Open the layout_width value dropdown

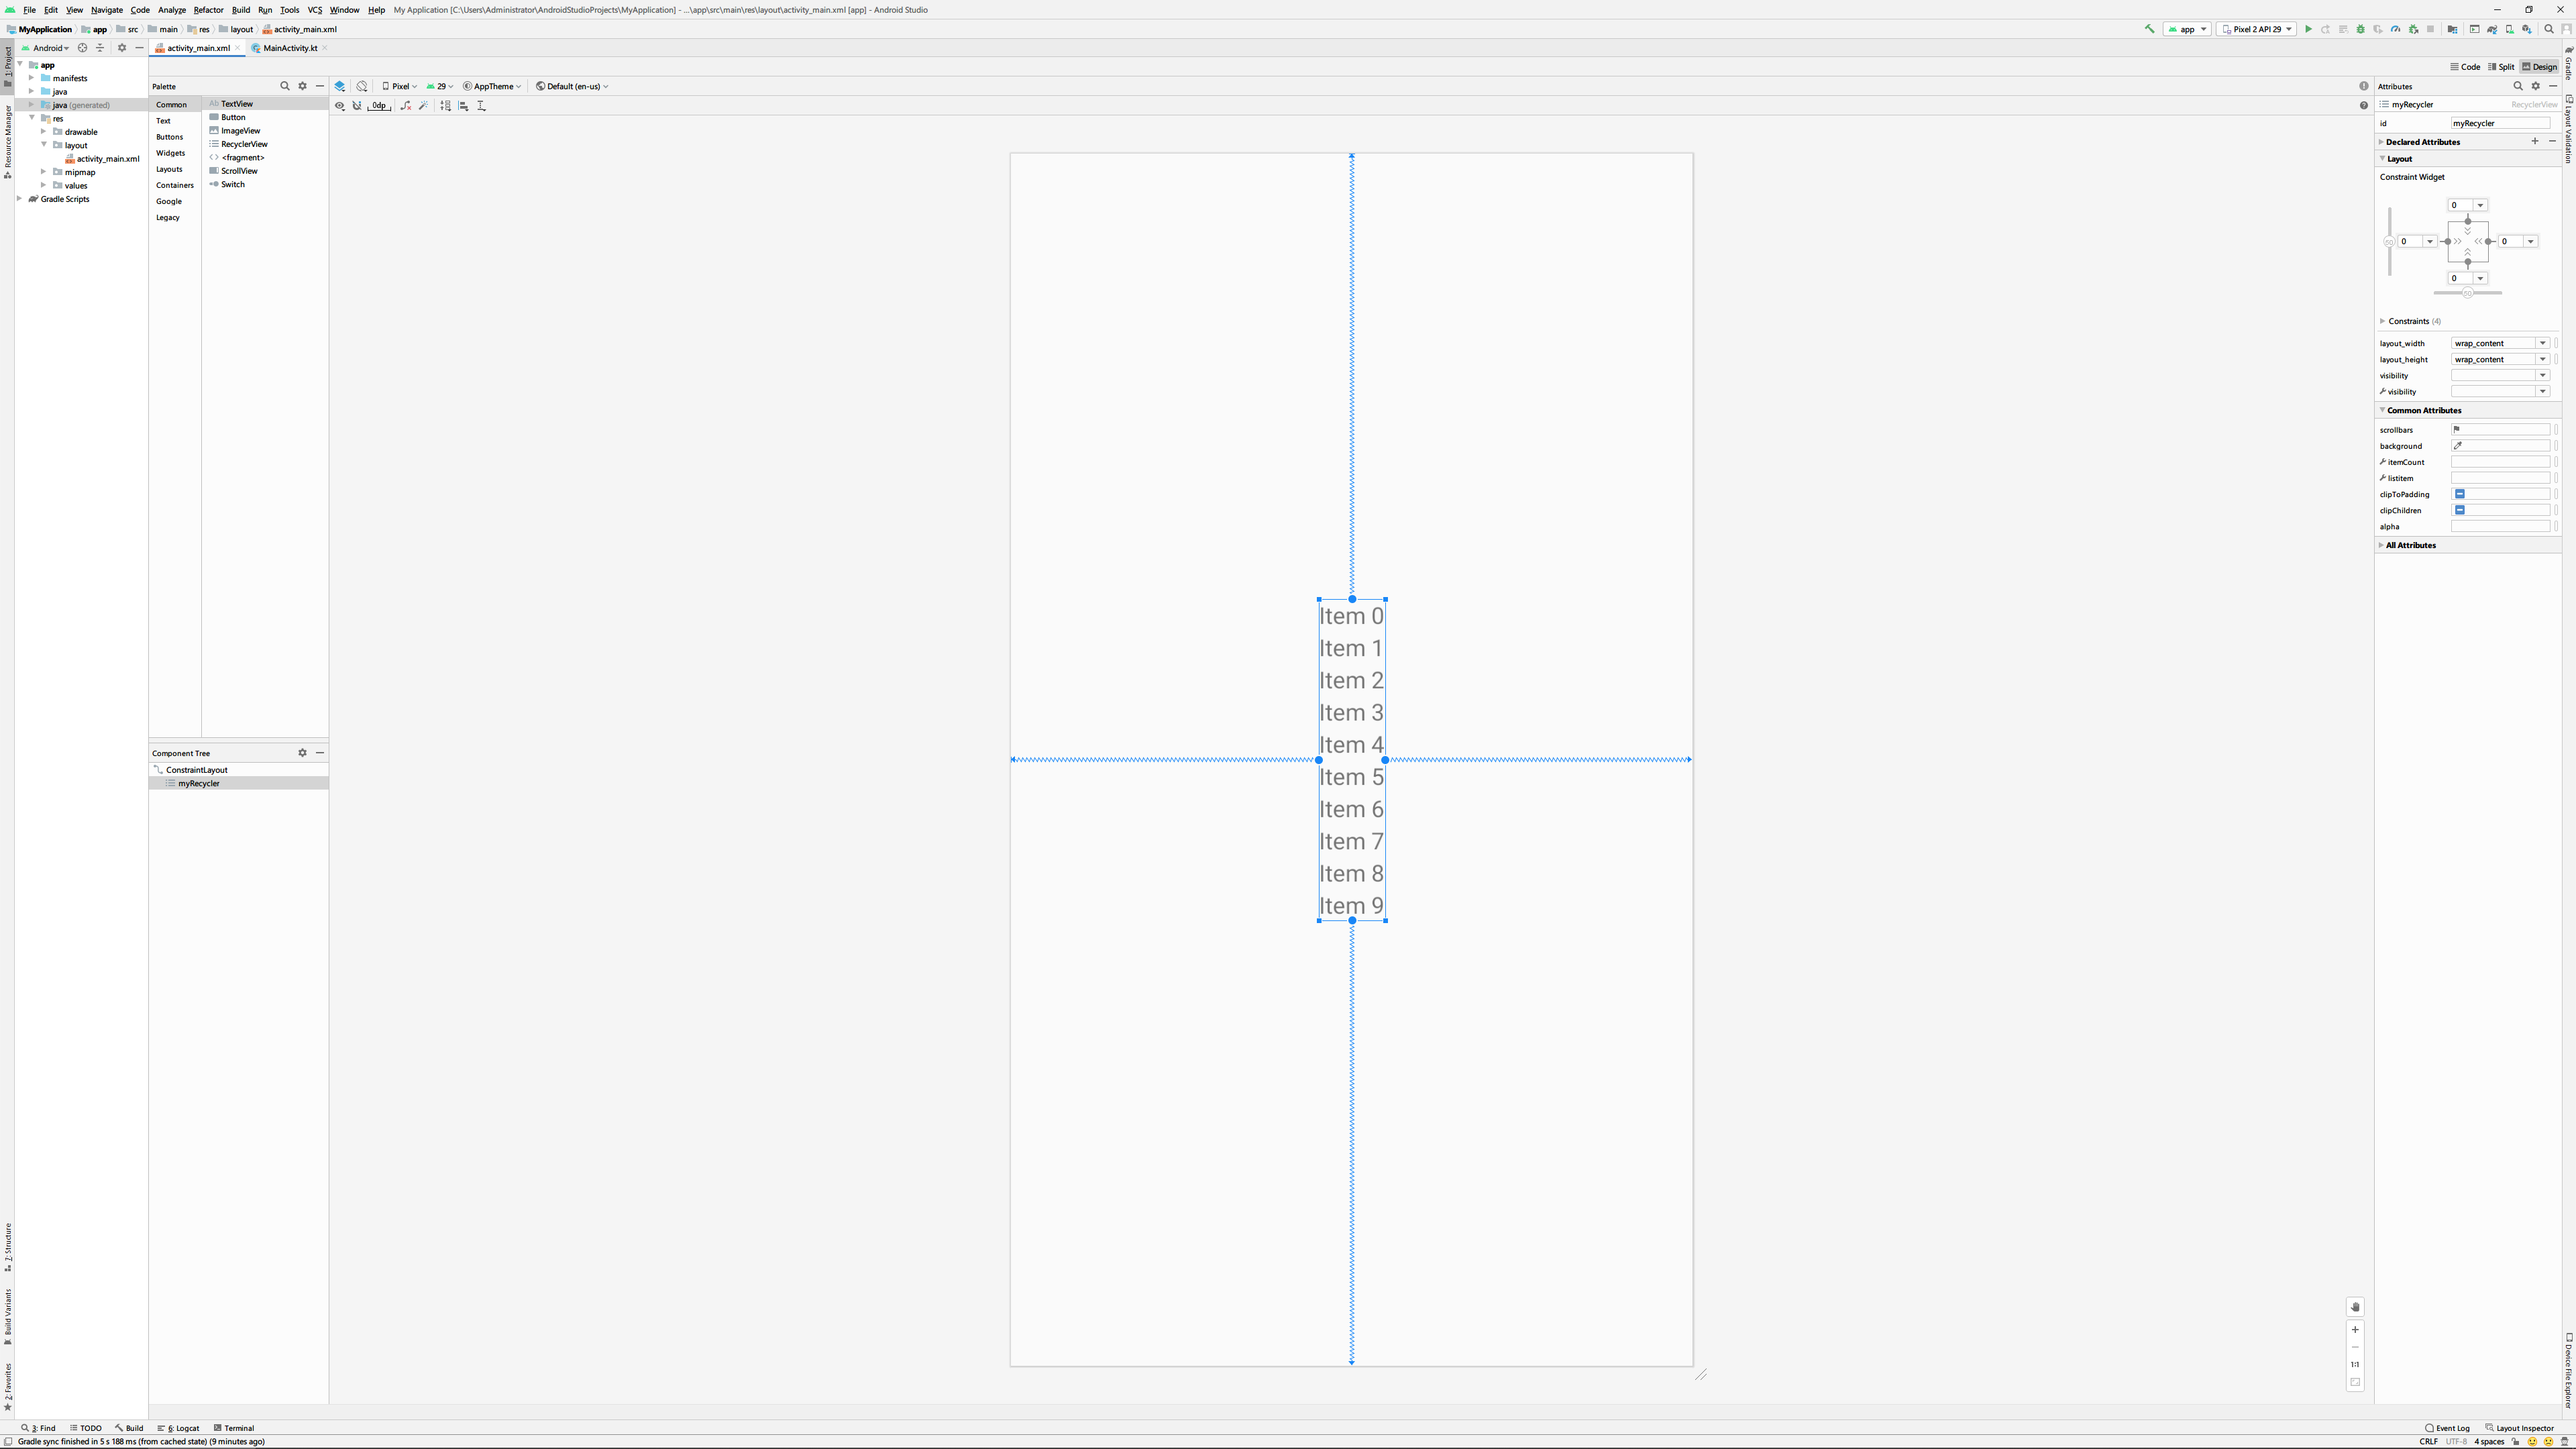coord(2542,343)
